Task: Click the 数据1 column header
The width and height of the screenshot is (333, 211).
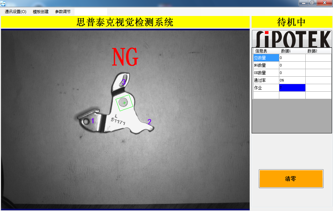Action: click(x=292, y=51)
